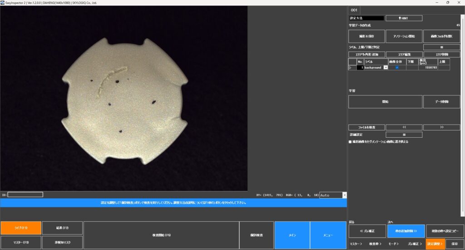Switch to ライブ (F1) live view mode
Image resolution: width=465 pixels, height=250 pixels.
[x=21, y=228]
